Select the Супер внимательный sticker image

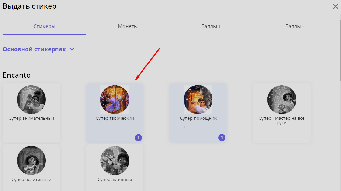[31, 99]
